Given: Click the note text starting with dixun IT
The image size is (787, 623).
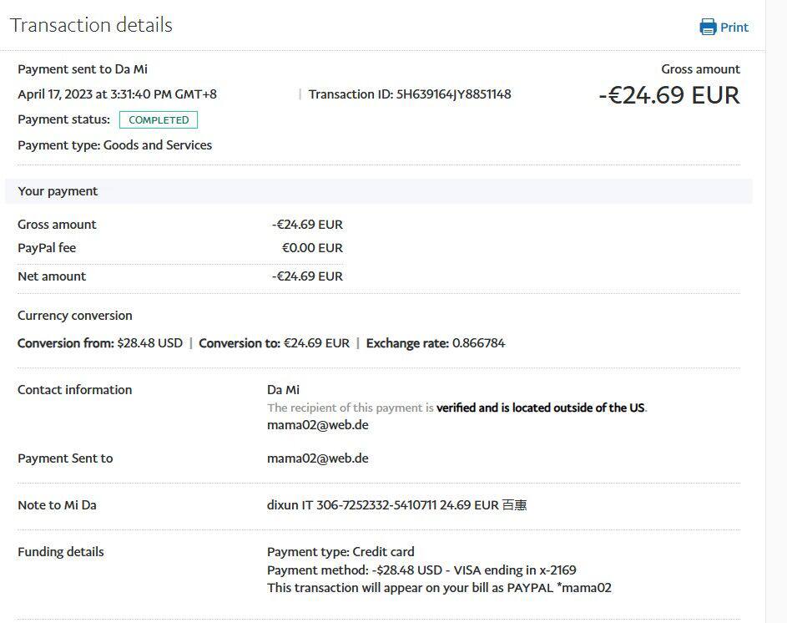Looking at the screenshot, I should pyautogui.click(x=396, y=504).
